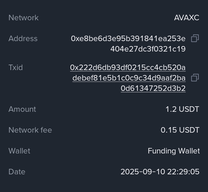The image size is (208, 192).
Task: Select the address ending segment 404e27dc3f0321c19
Action: (148, 49)
